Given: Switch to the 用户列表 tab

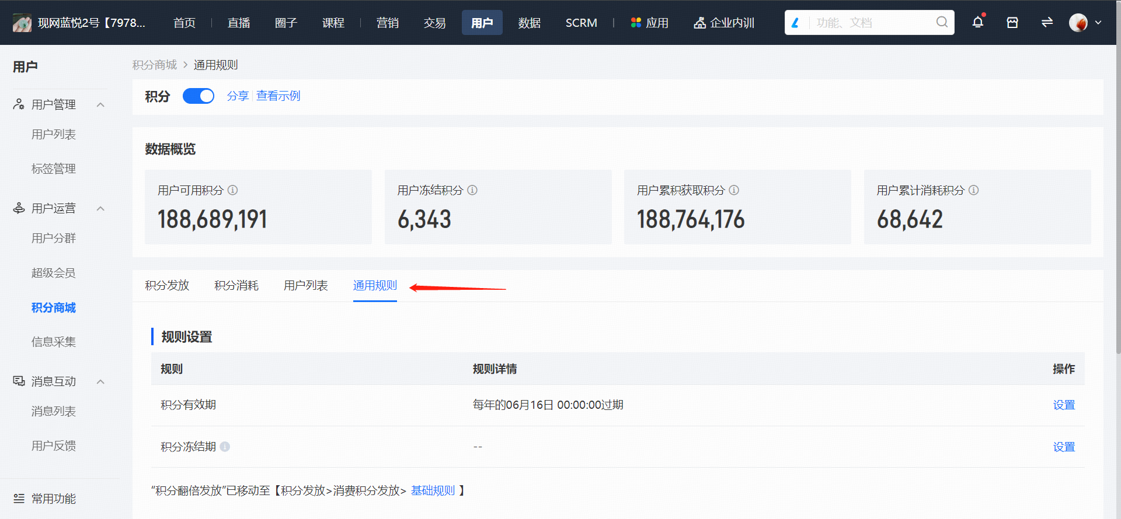Looking at the screenshot, I should pos(306,285).
